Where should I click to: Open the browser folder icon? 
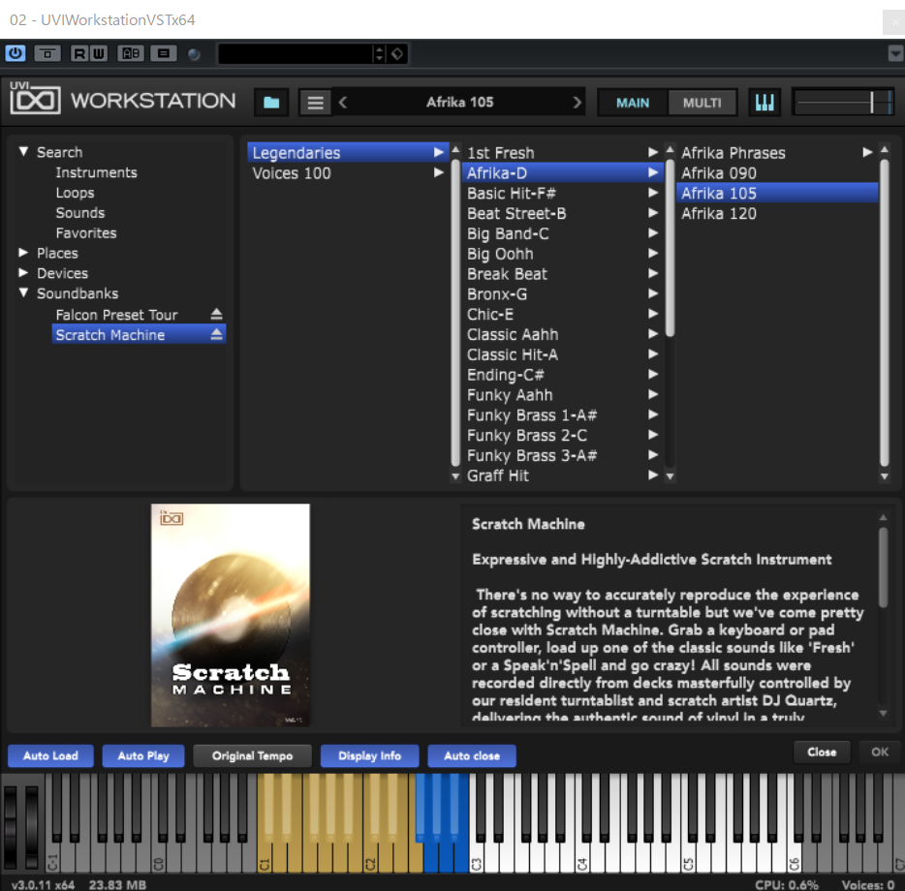pos(271,103)
